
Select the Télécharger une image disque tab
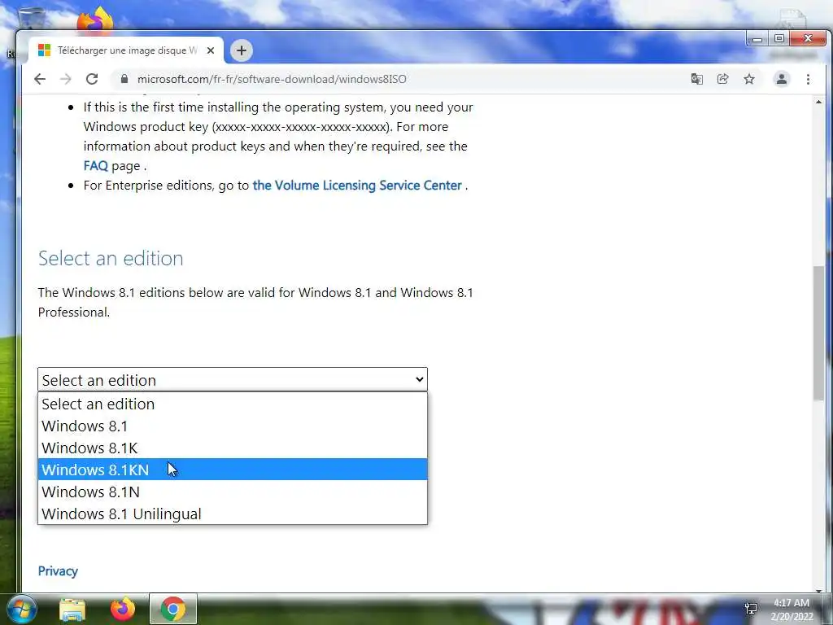[x=126, y=50]
